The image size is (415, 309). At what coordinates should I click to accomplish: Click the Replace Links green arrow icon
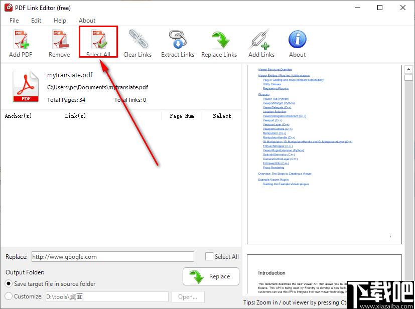coord(220,40)
